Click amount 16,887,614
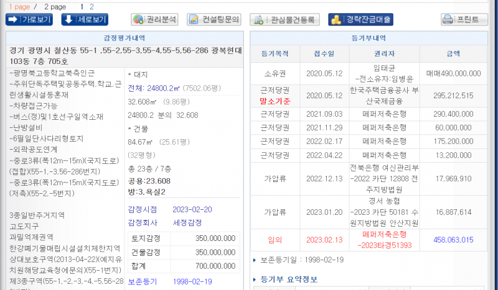The width and height of the screenshot is (498, 290). 454,212
